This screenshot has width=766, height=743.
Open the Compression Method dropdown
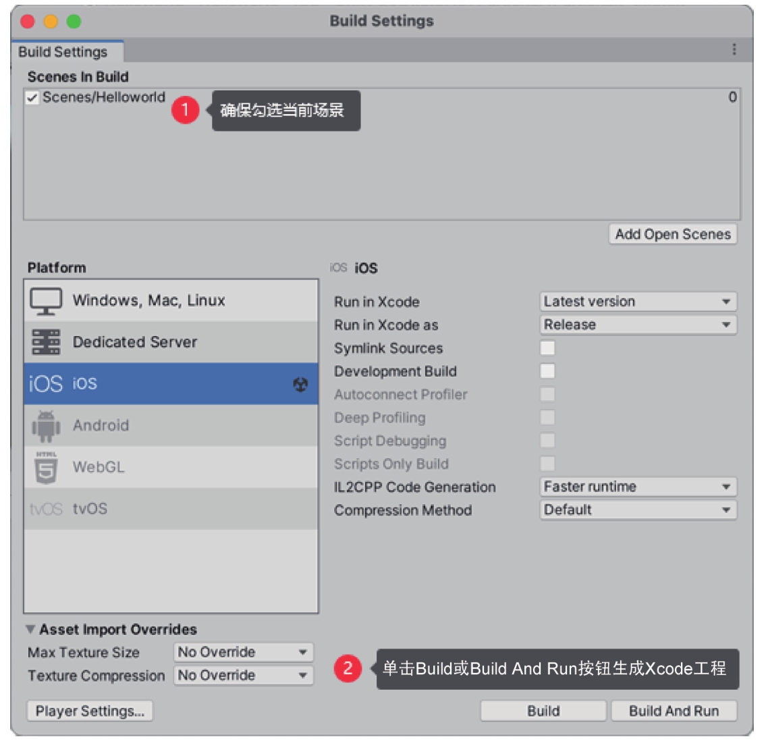click(x=638, y=510)
